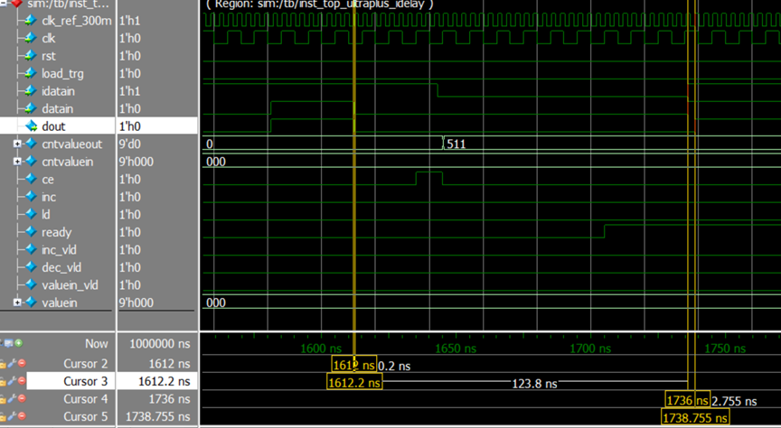Click the 1612.2 ns cursor flag in timeline
The height and width of the screenshot is (428, 781).
pyautogui.click(x=354, y=382)
